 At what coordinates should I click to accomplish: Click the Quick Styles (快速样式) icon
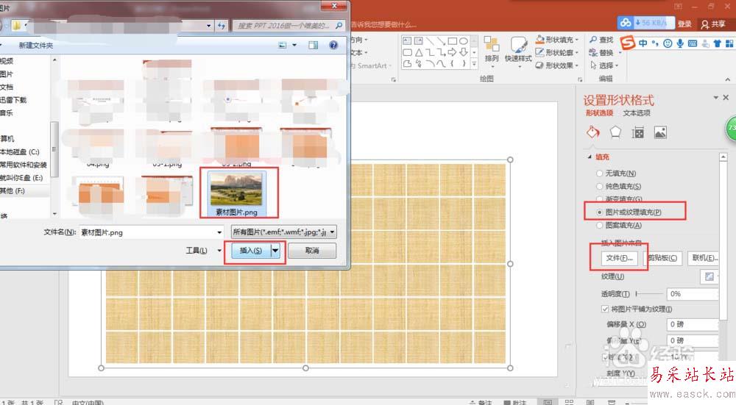518,45
